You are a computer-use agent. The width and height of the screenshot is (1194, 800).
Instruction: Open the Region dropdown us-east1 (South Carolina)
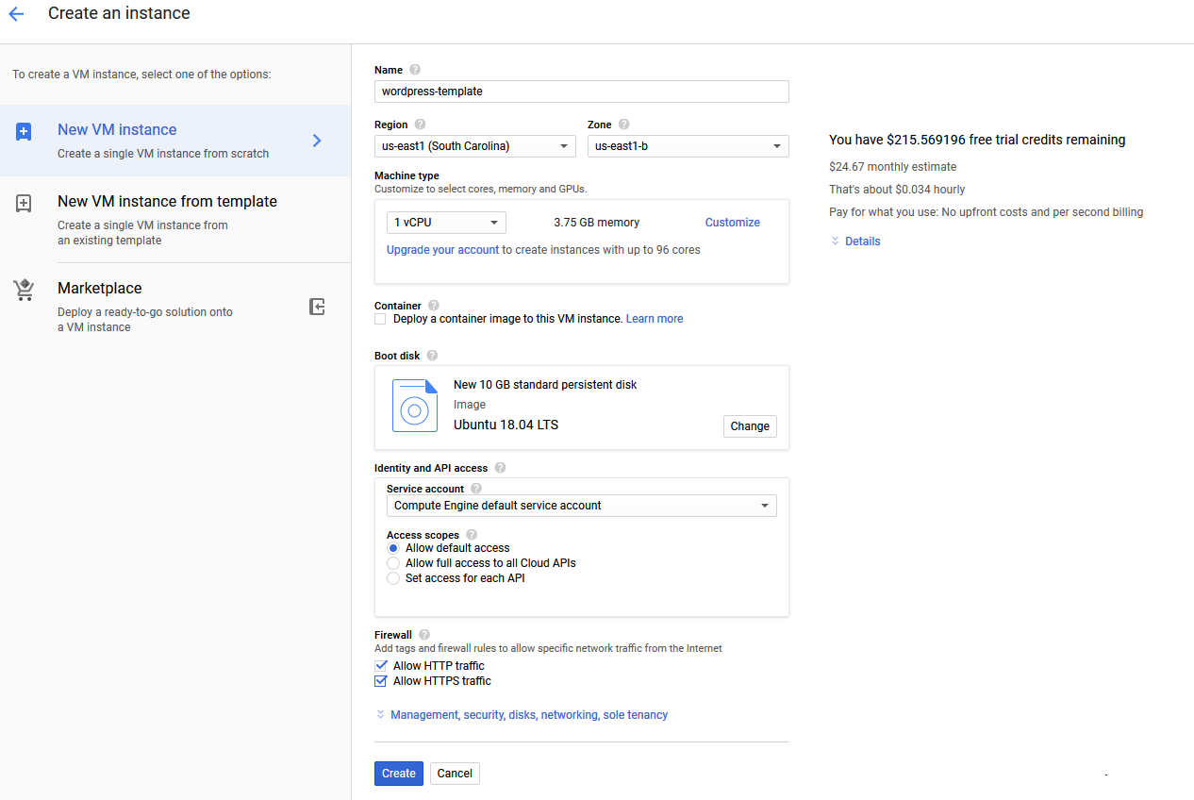(475, 146)
